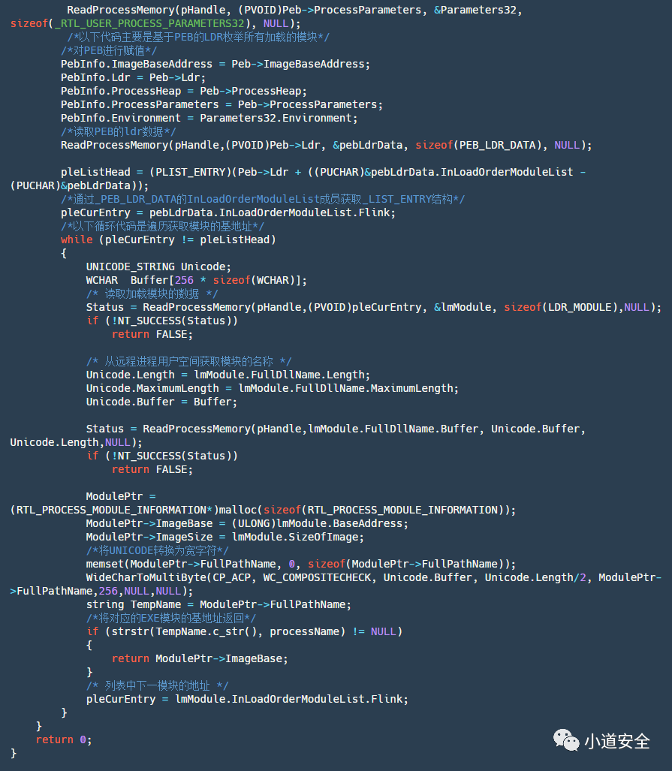Click the line 'PebInfo.Ldr = Peb->Ldr;'
Screen dimensions: 672x771
tap(133, 77)
